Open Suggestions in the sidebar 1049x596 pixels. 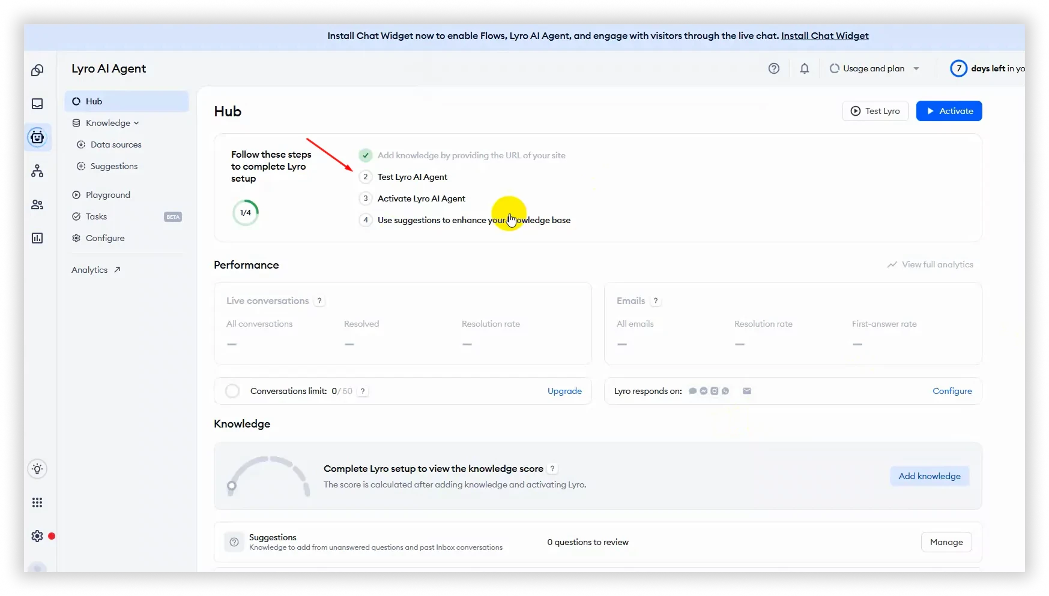click(x=114, y=166)
